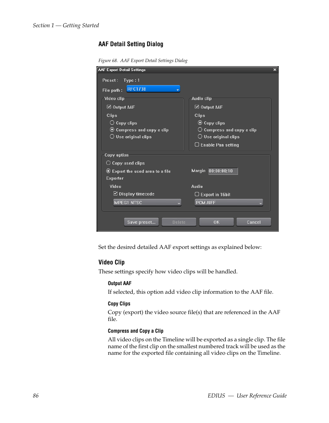This screenshot has width=329, height=423.
Task: Enable Pan setting checkbox
Action: point(197,145)
